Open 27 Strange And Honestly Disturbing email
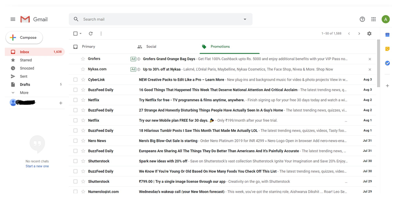This screenshot has height=206, width=402. (x=222, y=110)
